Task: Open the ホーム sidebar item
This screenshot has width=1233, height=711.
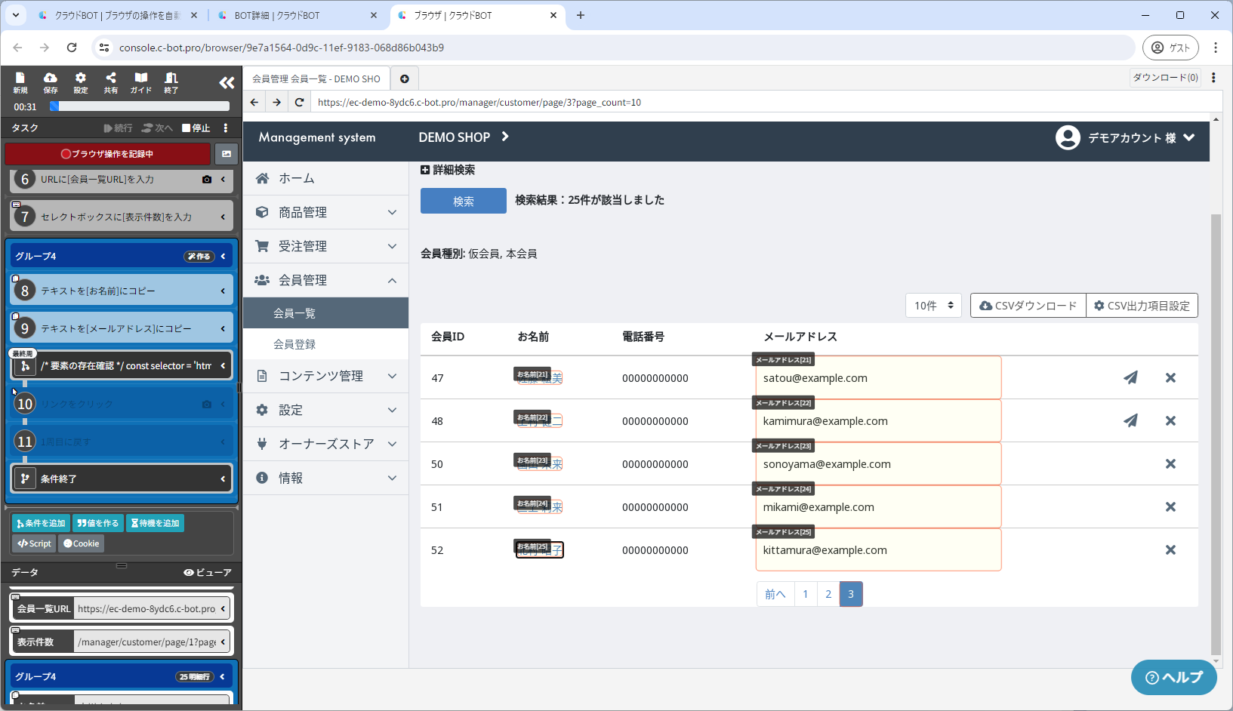Action: tap(326, 178)
